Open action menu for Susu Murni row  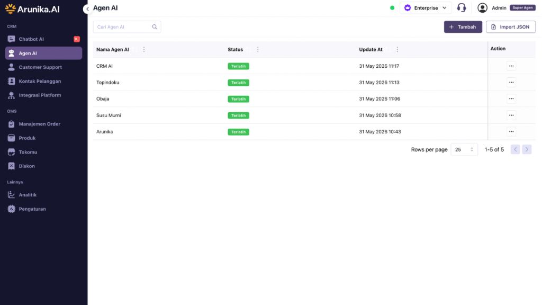(x=511, y=115)
